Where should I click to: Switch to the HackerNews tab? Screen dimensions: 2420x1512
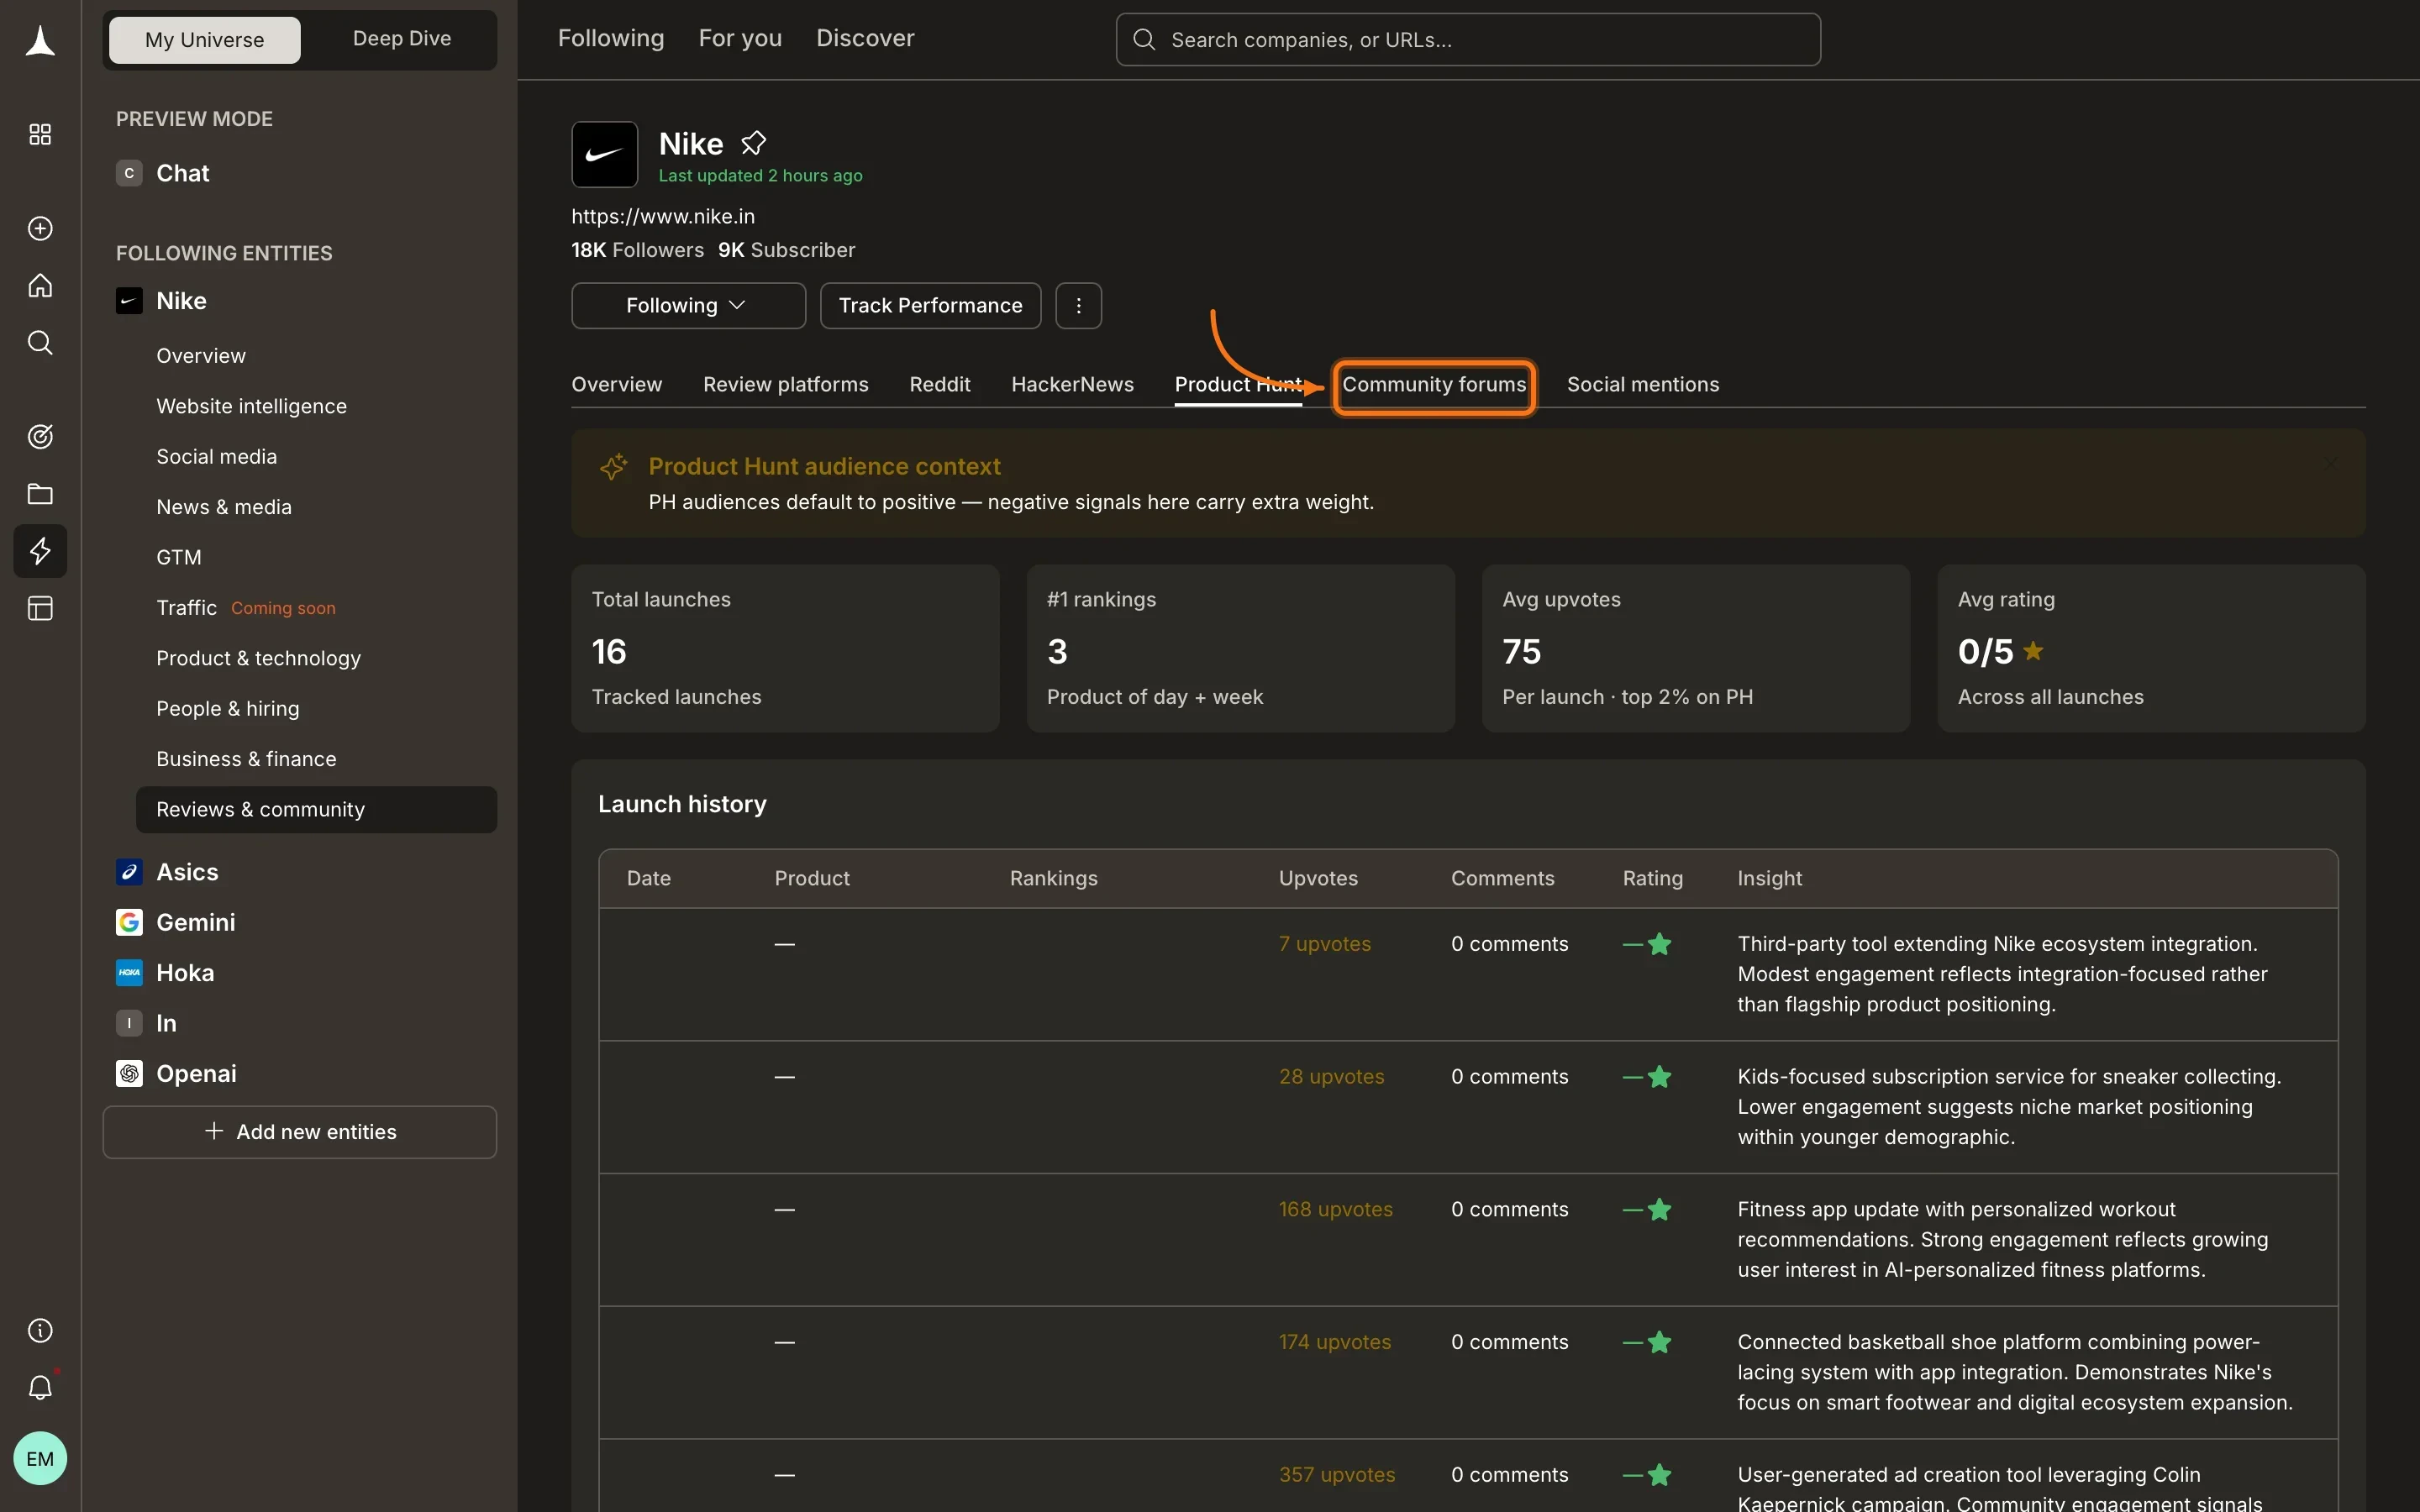point(1072,385)
